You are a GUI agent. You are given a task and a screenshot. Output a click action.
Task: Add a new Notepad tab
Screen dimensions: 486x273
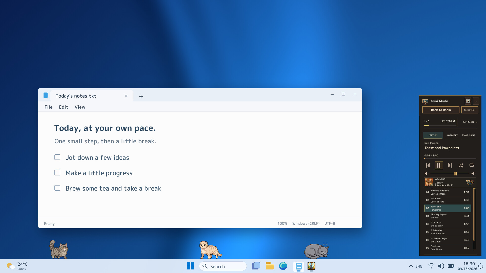141,96
